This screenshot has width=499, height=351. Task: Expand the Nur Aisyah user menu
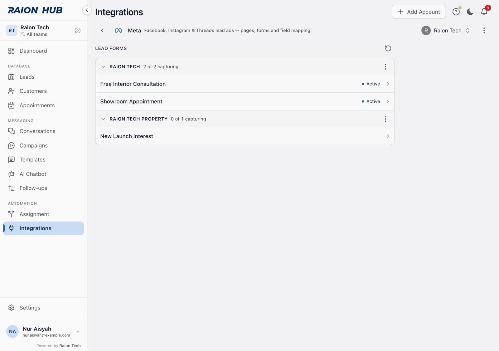(x=78, y=332)
